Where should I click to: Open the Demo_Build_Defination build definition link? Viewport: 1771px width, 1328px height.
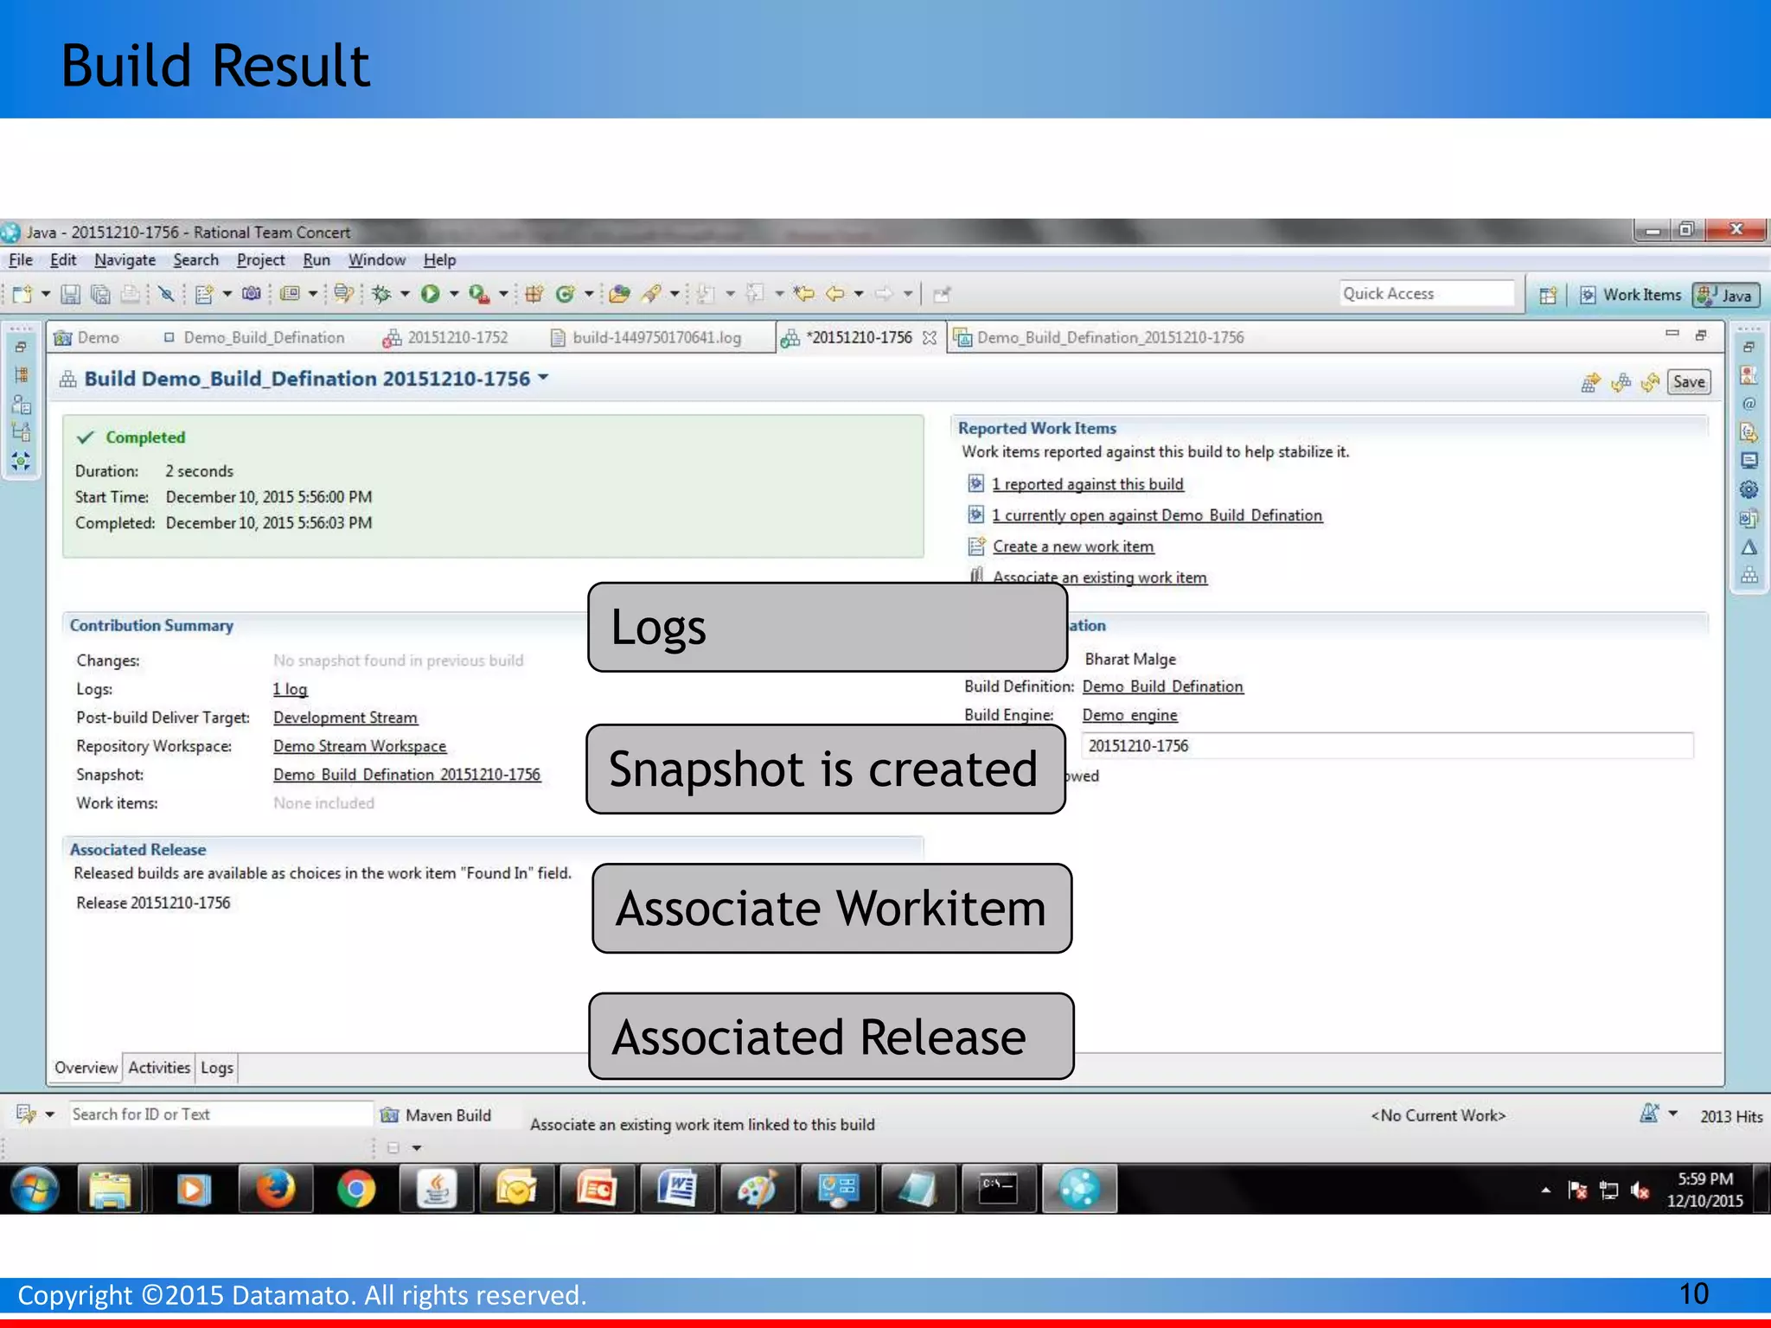coord(1163,687)
